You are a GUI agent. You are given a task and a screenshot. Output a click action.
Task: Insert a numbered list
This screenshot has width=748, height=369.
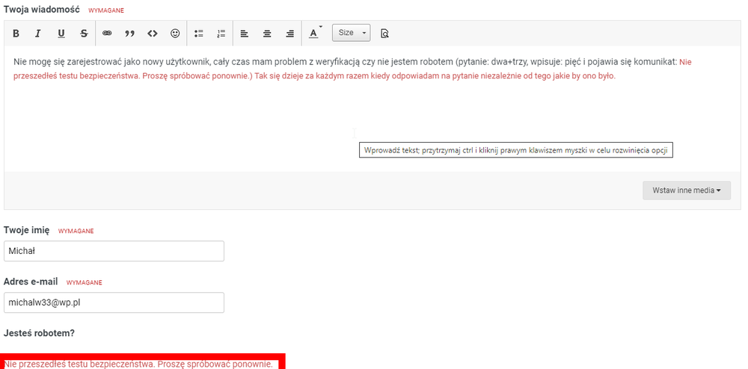[x=221, y=34]
